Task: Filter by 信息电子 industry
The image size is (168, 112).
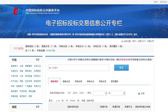Action: pos(20,86)
